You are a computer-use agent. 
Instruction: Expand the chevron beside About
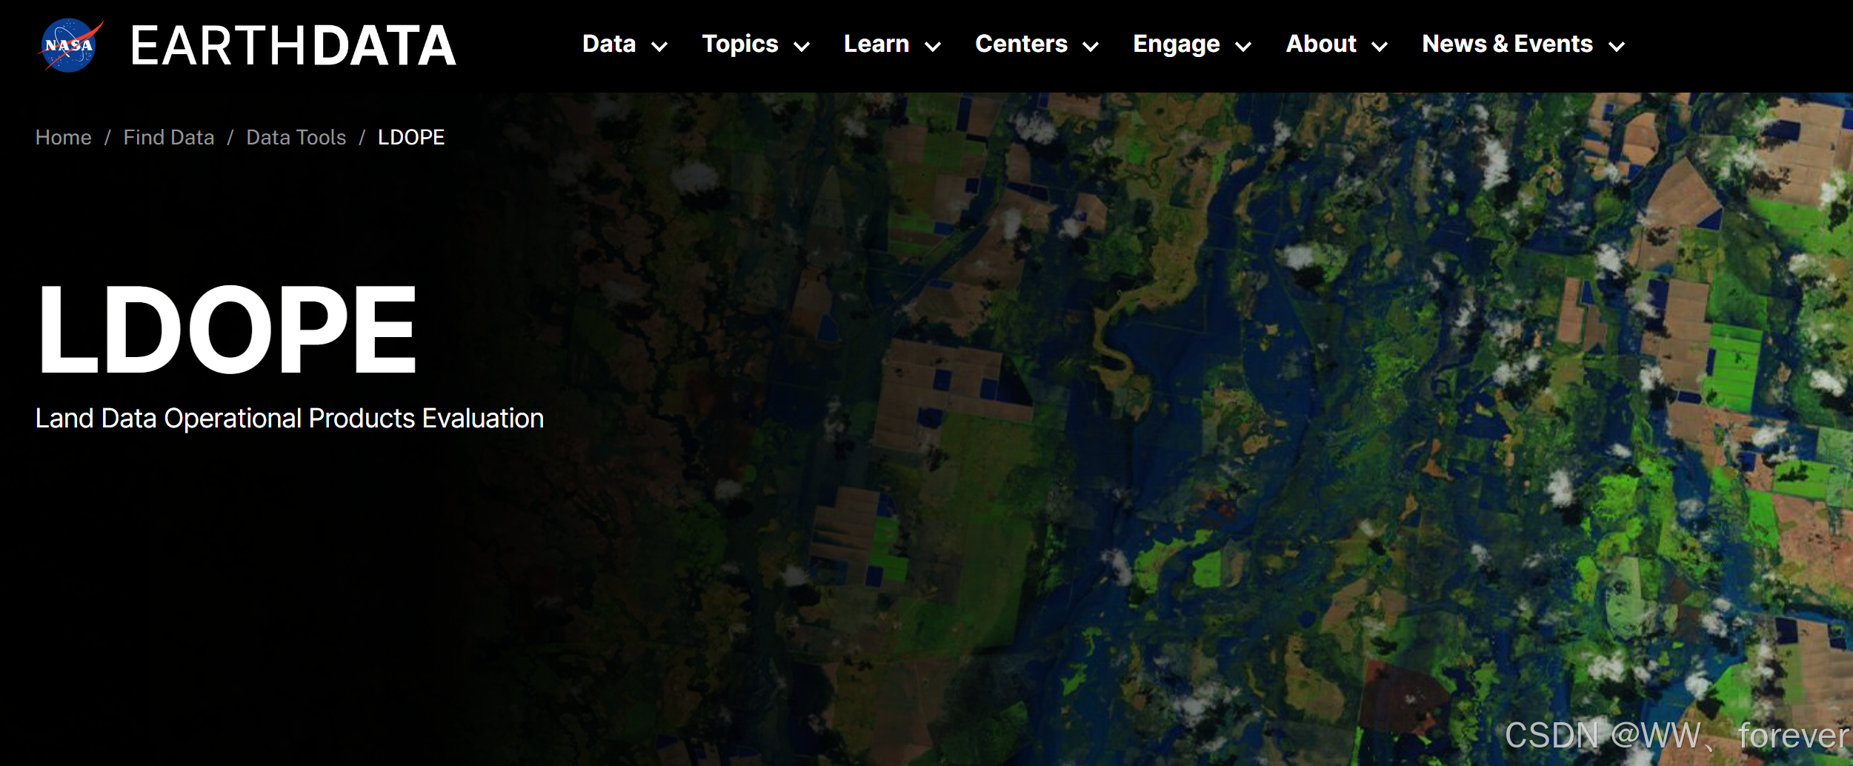point(1380,47)
